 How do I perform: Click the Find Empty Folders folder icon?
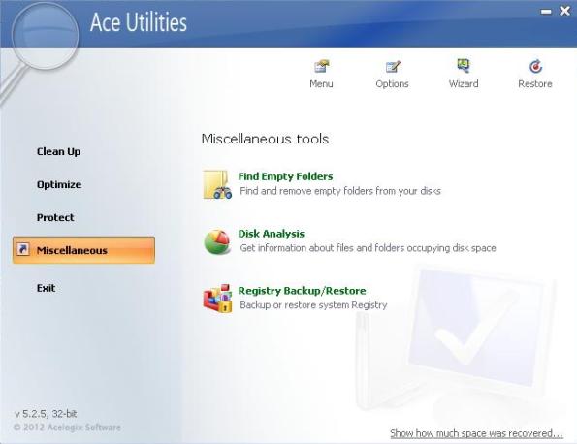tap(217, 184)
